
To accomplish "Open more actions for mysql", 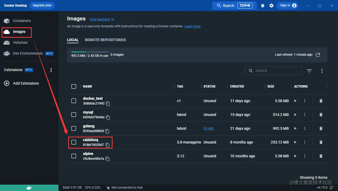I will 305,115.
